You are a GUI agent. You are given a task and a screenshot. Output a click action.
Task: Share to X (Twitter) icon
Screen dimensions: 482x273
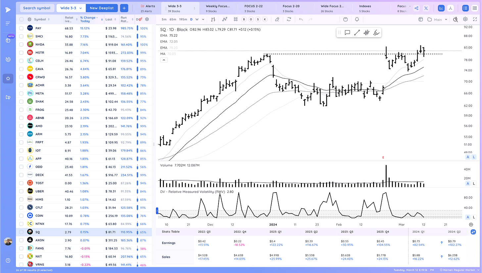coord(426,8)
